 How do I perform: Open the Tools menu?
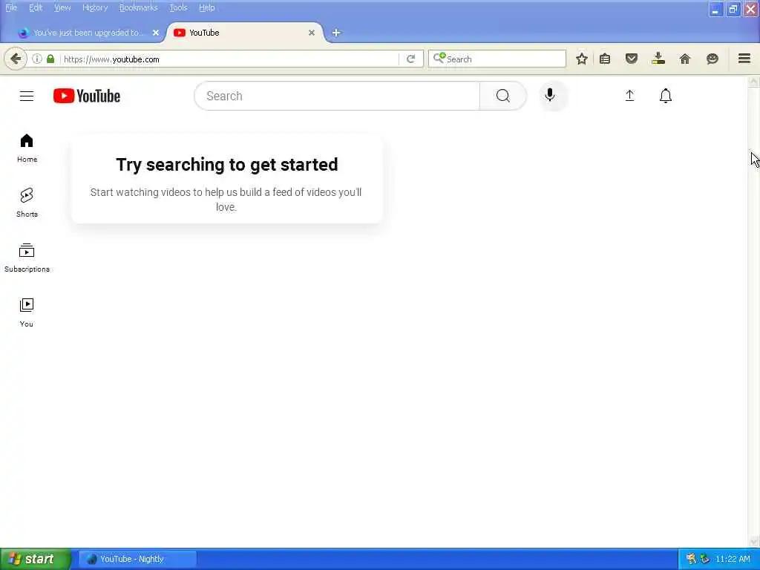pos(178,7)
